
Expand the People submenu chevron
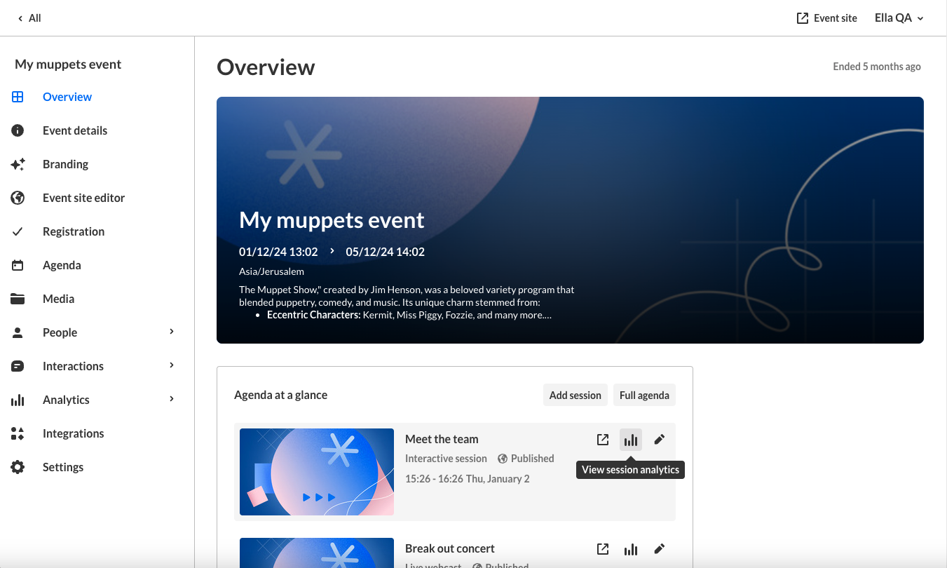(x=172, y=332)
